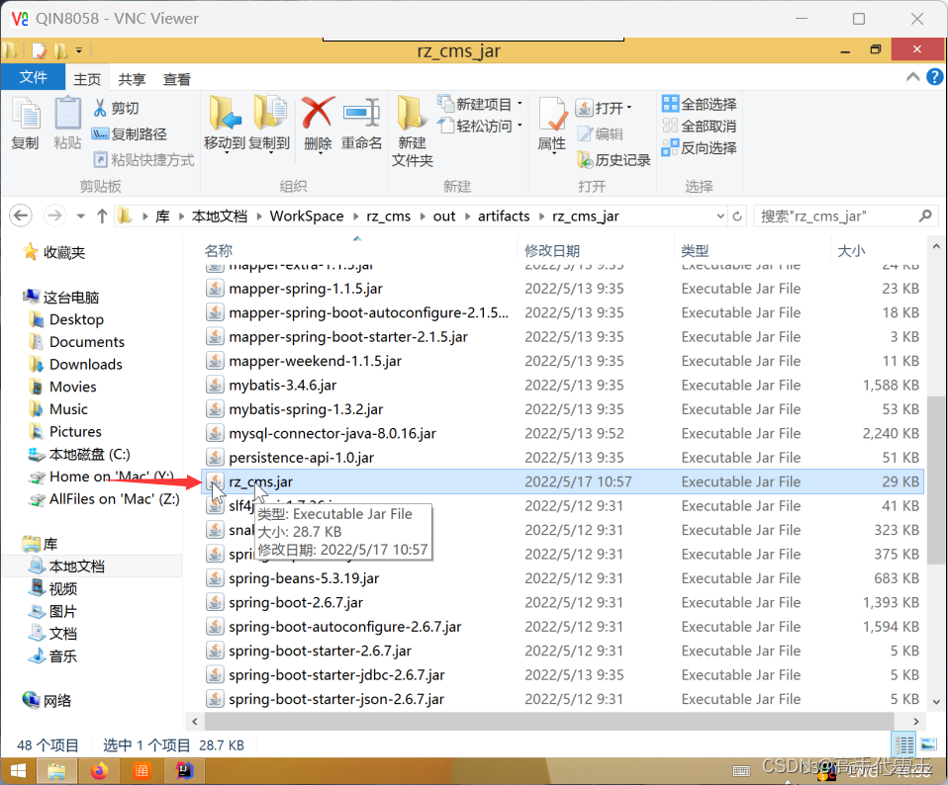Click the Cut (剪切) scissors button

pos(117,108)
